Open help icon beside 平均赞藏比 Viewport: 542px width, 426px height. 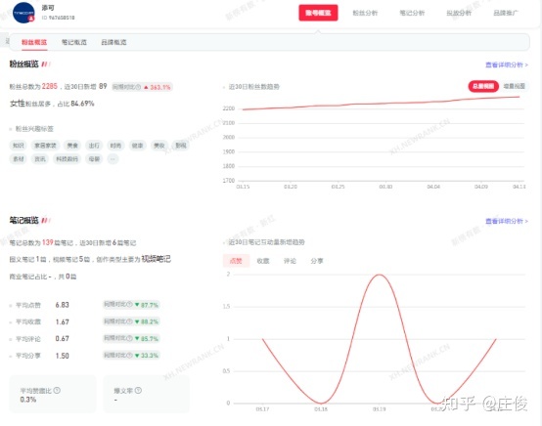pyautogui.click(x=57, y=390)
